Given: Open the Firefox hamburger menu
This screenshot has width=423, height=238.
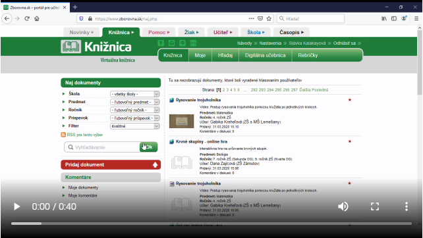Looking at the screenshot, I should (x=416, y=18).
